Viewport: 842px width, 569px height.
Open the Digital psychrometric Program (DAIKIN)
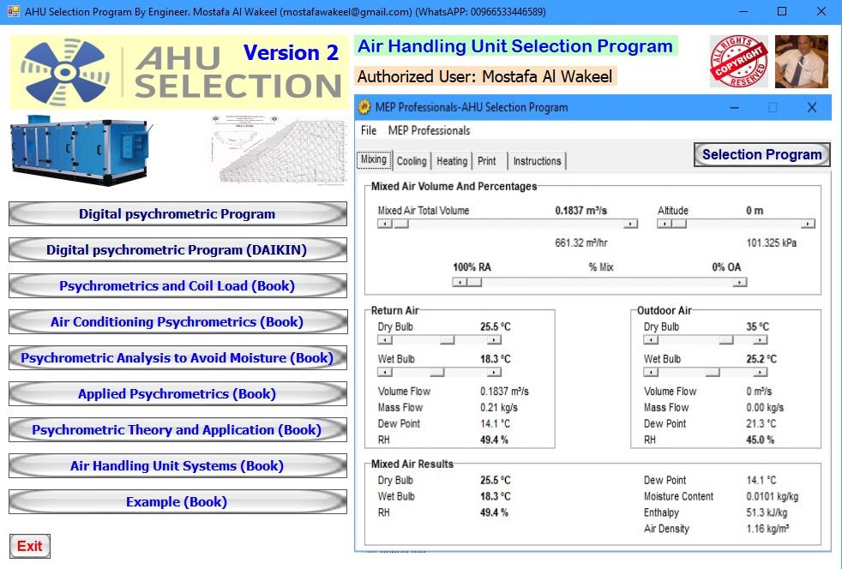point(176,250)
